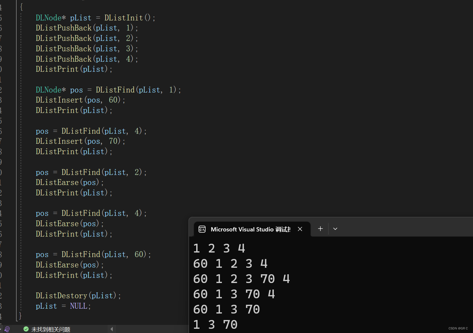The image size is (473, 333).
Task: Click the line 'DListPushBack(pList, 2);'
Action: click(x=87, y=39)
